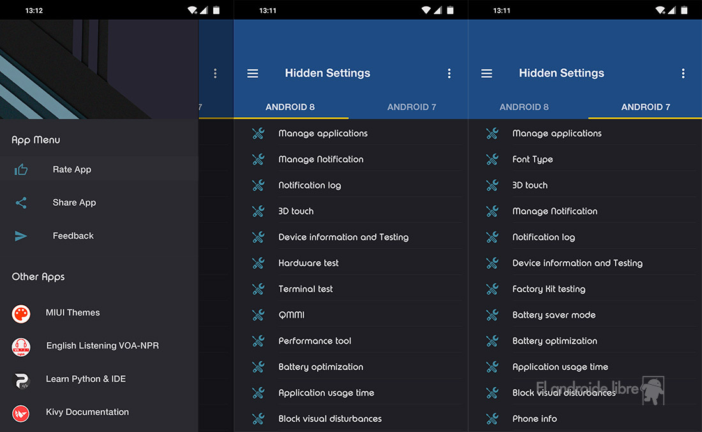Select Terminal test from the list
702x432 pixels.
point(306,289)
